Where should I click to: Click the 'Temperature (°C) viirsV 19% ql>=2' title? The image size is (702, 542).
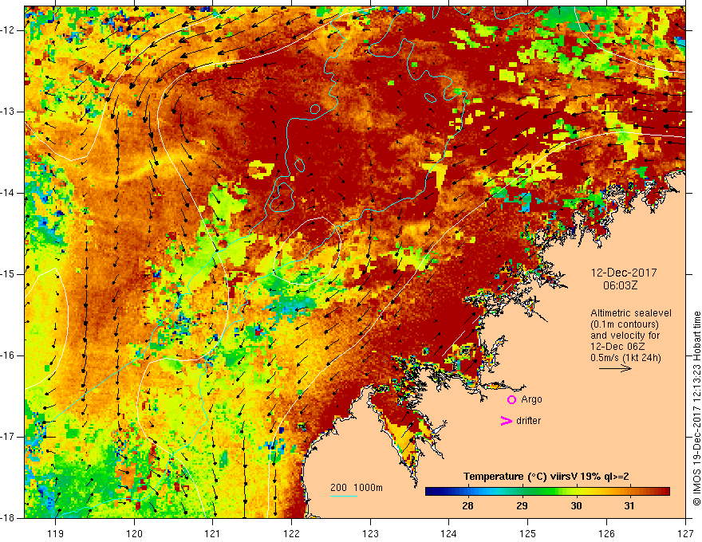click(546, 477)
